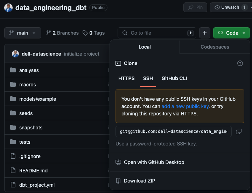Click the avatar beside dell-datascience commit
The image size is (252, 193).
pos(15,54)
